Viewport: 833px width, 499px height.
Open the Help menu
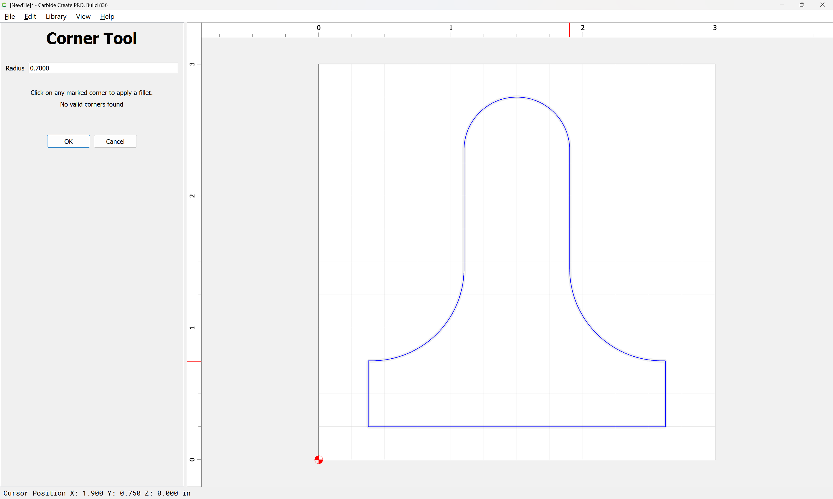[107, 16]
